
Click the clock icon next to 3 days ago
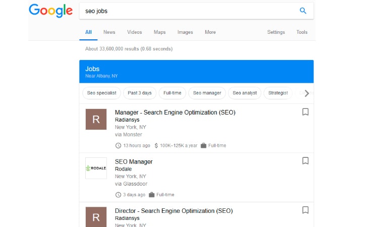(118, 195)
